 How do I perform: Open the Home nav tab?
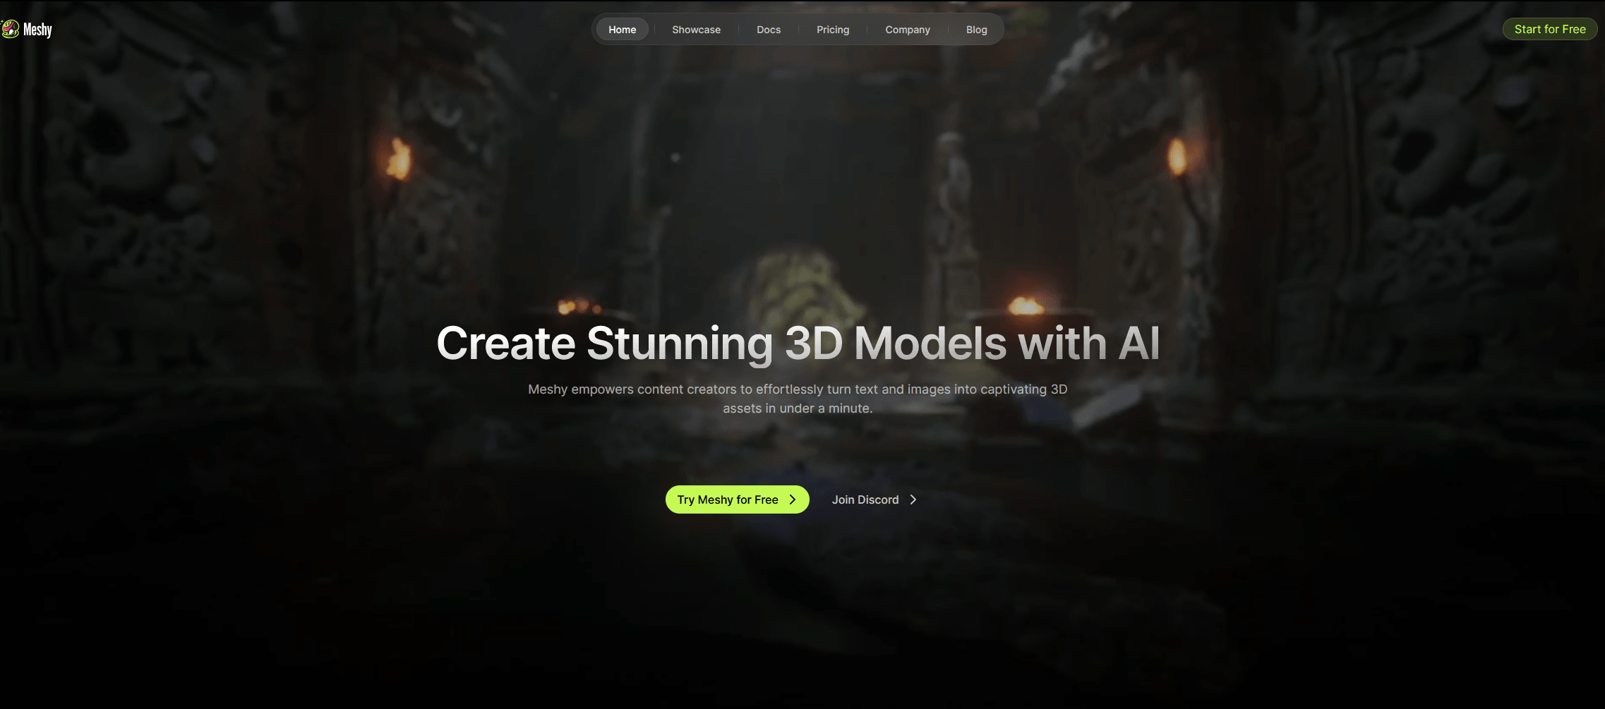coord(623,30)
